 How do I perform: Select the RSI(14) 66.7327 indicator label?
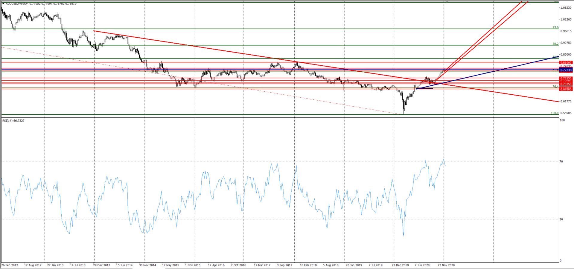tap(13, 121)
